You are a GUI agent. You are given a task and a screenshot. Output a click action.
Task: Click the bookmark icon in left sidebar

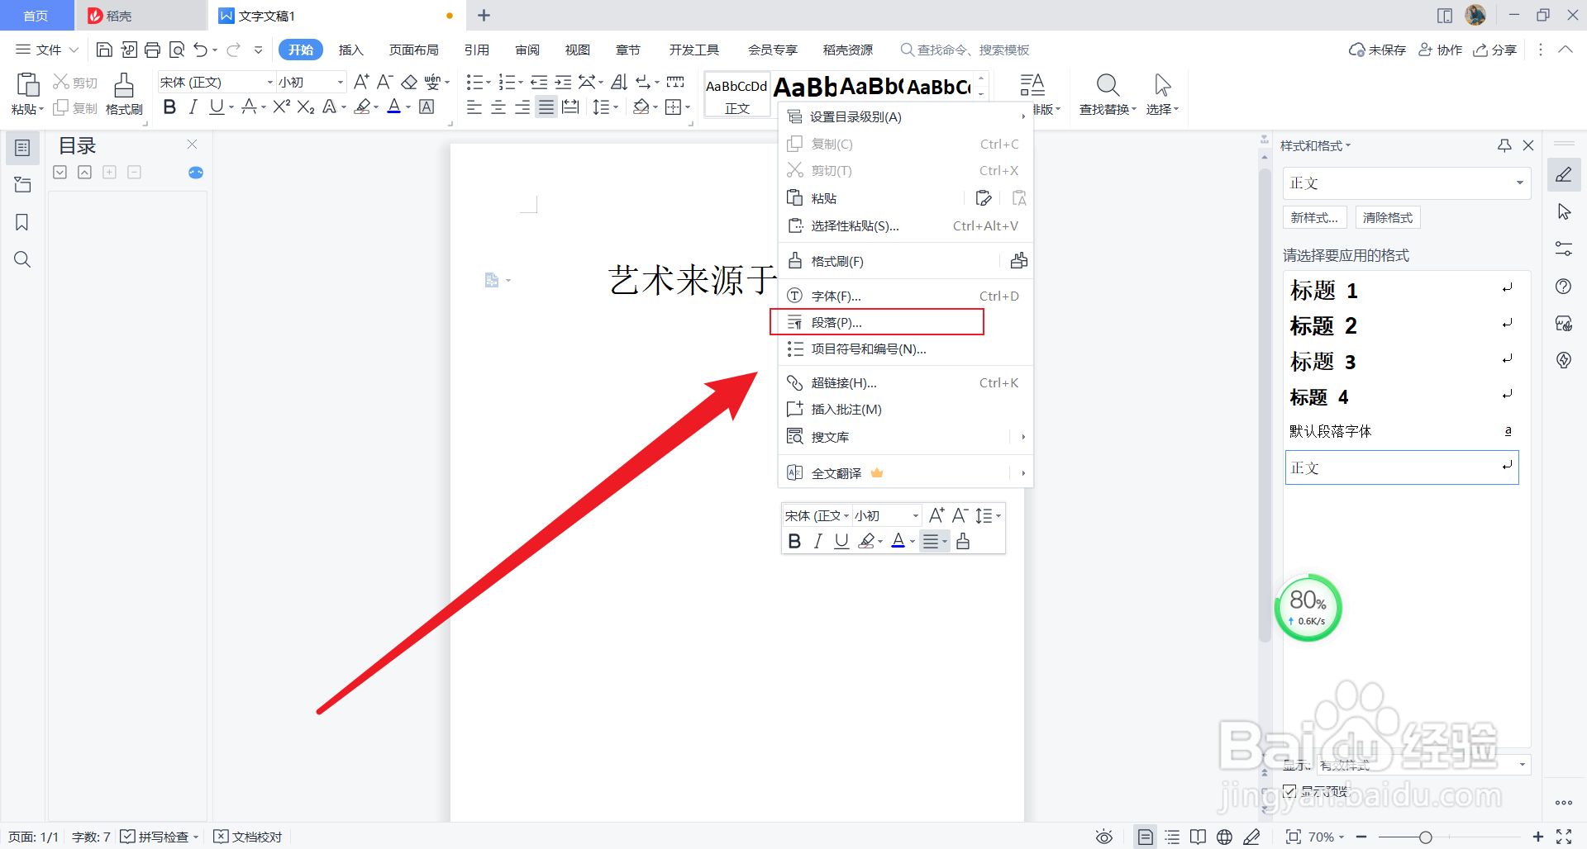pos(22,222)
